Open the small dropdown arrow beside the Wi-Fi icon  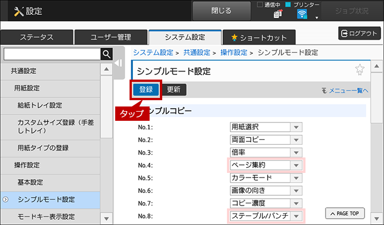click(316, 18)
